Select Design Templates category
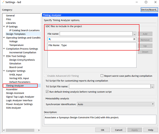 pyautogui.click(x=16, y=34)
